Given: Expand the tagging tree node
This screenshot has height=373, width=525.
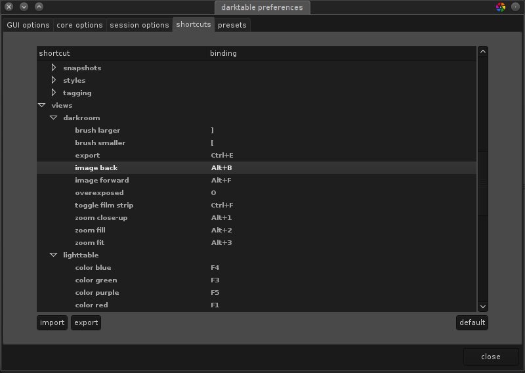Looking at the screenshot, I should point(54,93).
